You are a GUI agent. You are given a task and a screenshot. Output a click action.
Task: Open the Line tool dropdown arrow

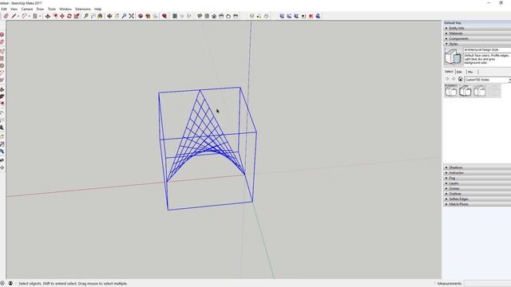18,16
